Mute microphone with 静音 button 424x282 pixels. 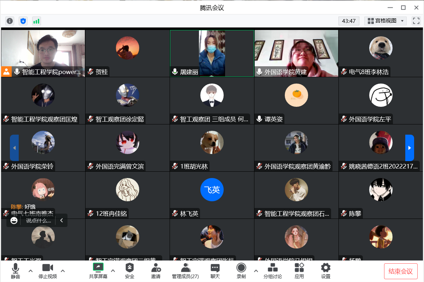[x=15, y=270]
